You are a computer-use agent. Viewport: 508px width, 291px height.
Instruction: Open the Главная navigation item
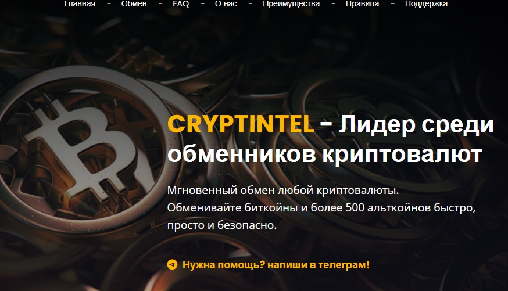80,4
